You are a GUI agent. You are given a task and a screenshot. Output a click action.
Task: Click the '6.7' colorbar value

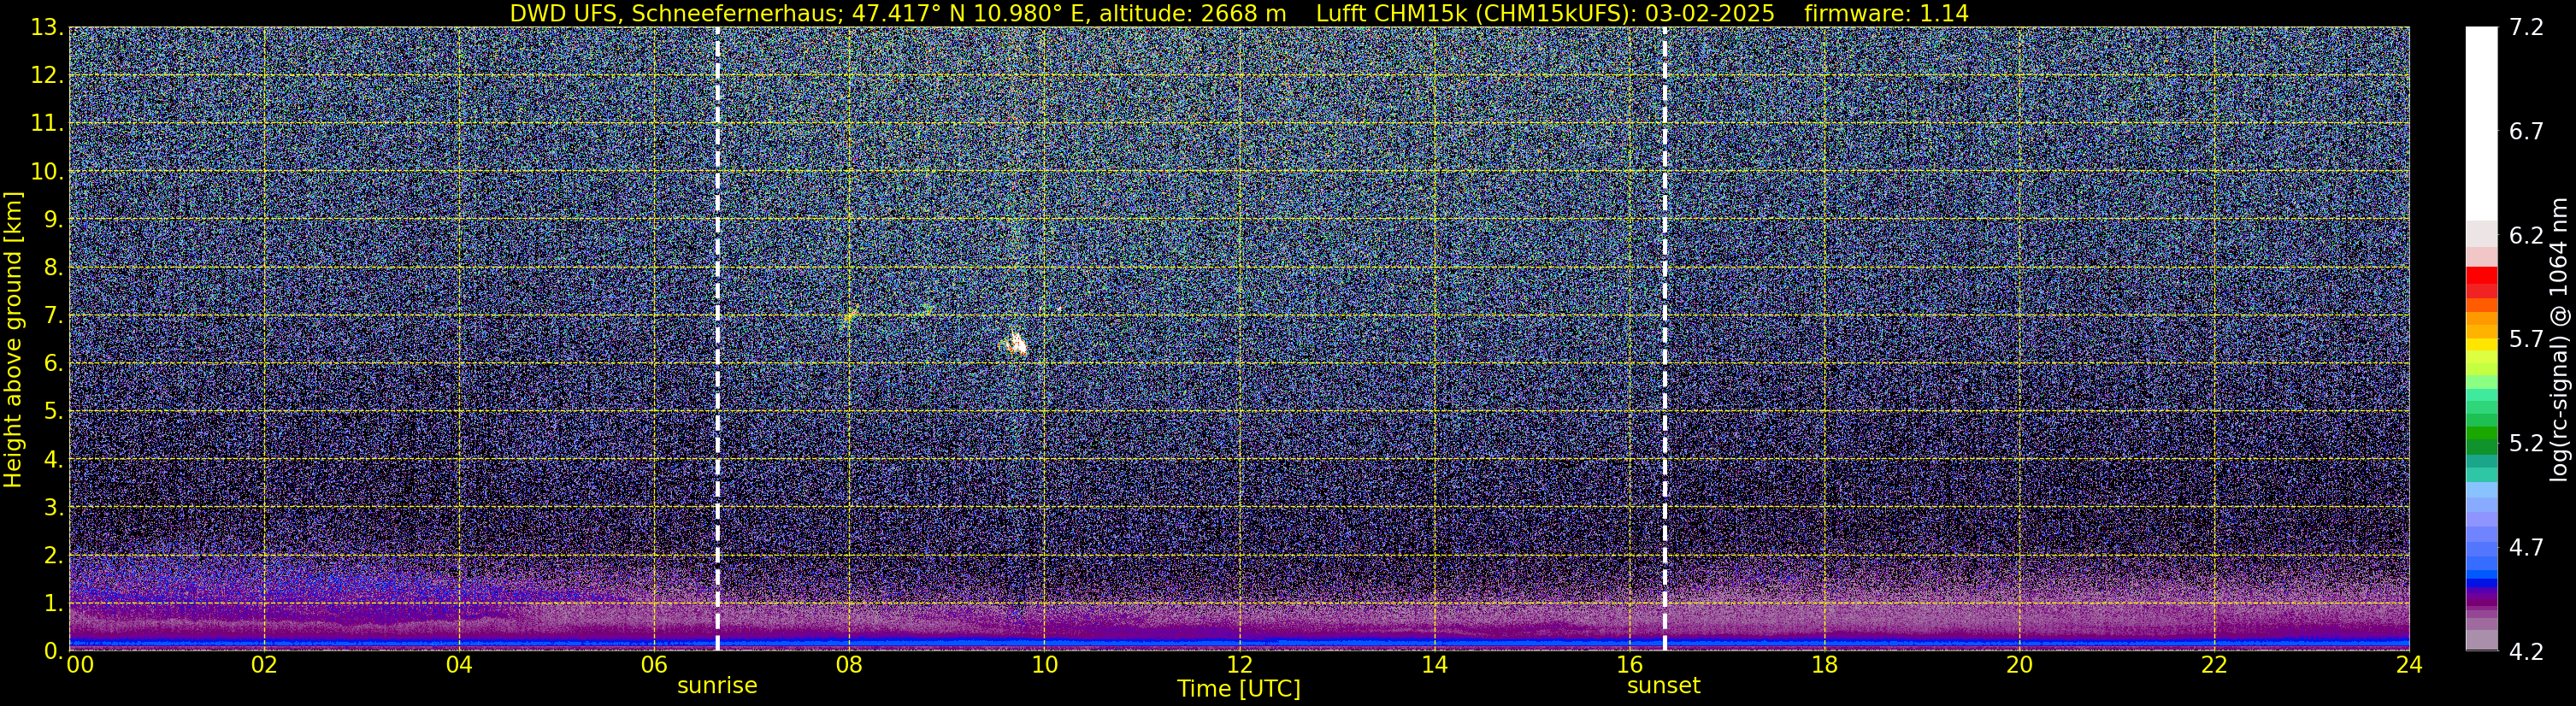click(x=2526, y=132)
